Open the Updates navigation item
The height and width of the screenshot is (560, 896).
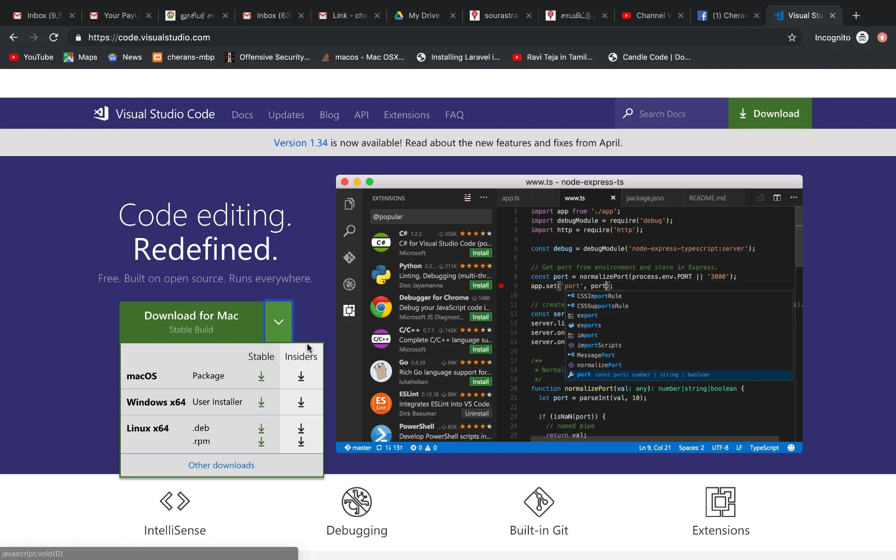pos(286,115)
